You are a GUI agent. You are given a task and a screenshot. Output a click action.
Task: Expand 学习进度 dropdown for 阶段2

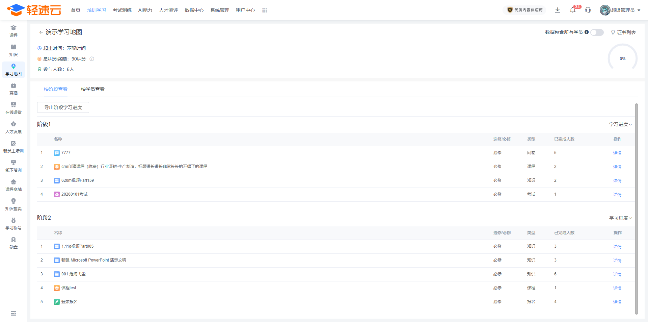click(x=620, y=218)
